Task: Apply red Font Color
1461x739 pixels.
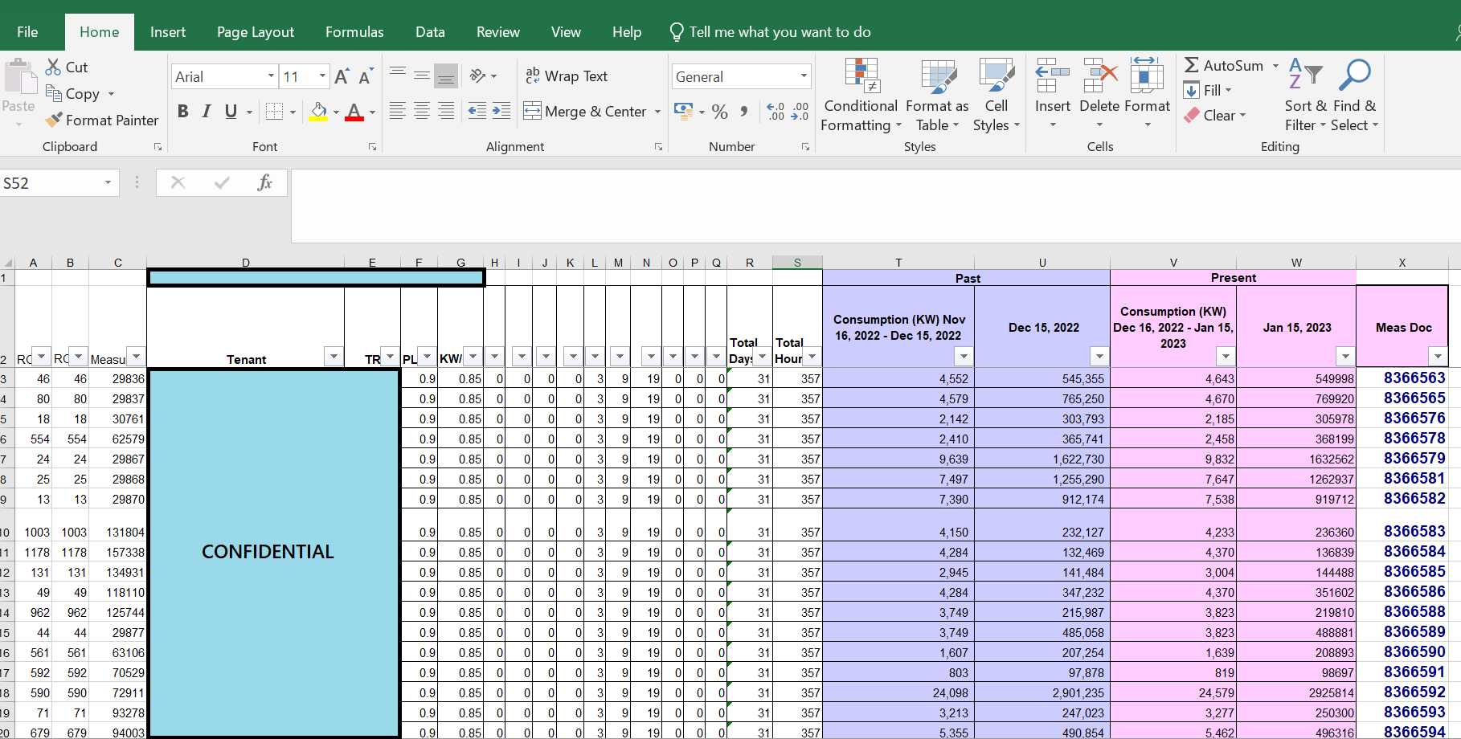Action: click(x=354, y=112)
